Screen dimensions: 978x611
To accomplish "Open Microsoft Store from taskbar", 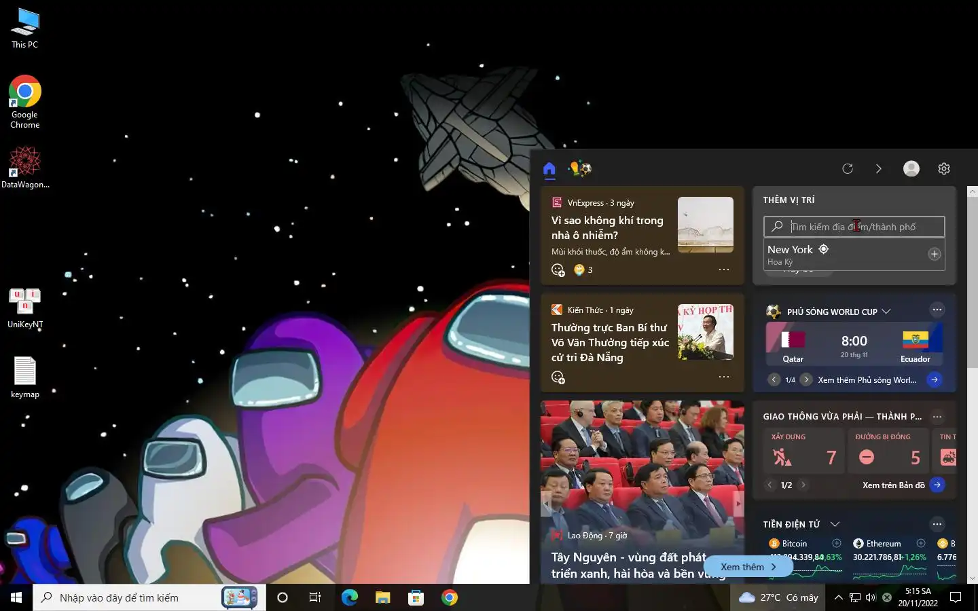I will pos(416,597).
